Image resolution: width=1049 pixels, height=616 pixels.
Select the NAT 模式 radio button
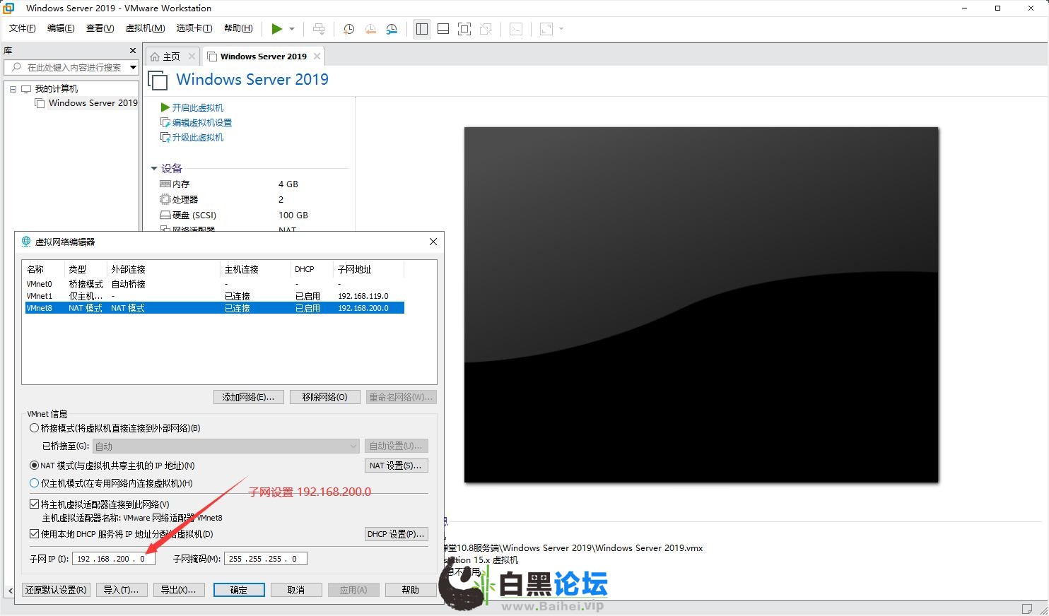click(34, 466)
